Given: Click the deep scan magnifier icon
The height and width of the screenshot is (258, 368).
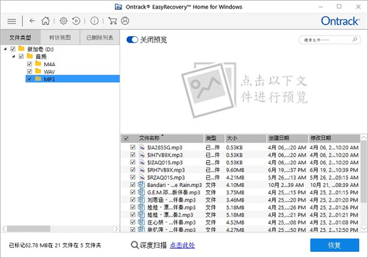Looking at the screenshot, I should coord(134,245).
